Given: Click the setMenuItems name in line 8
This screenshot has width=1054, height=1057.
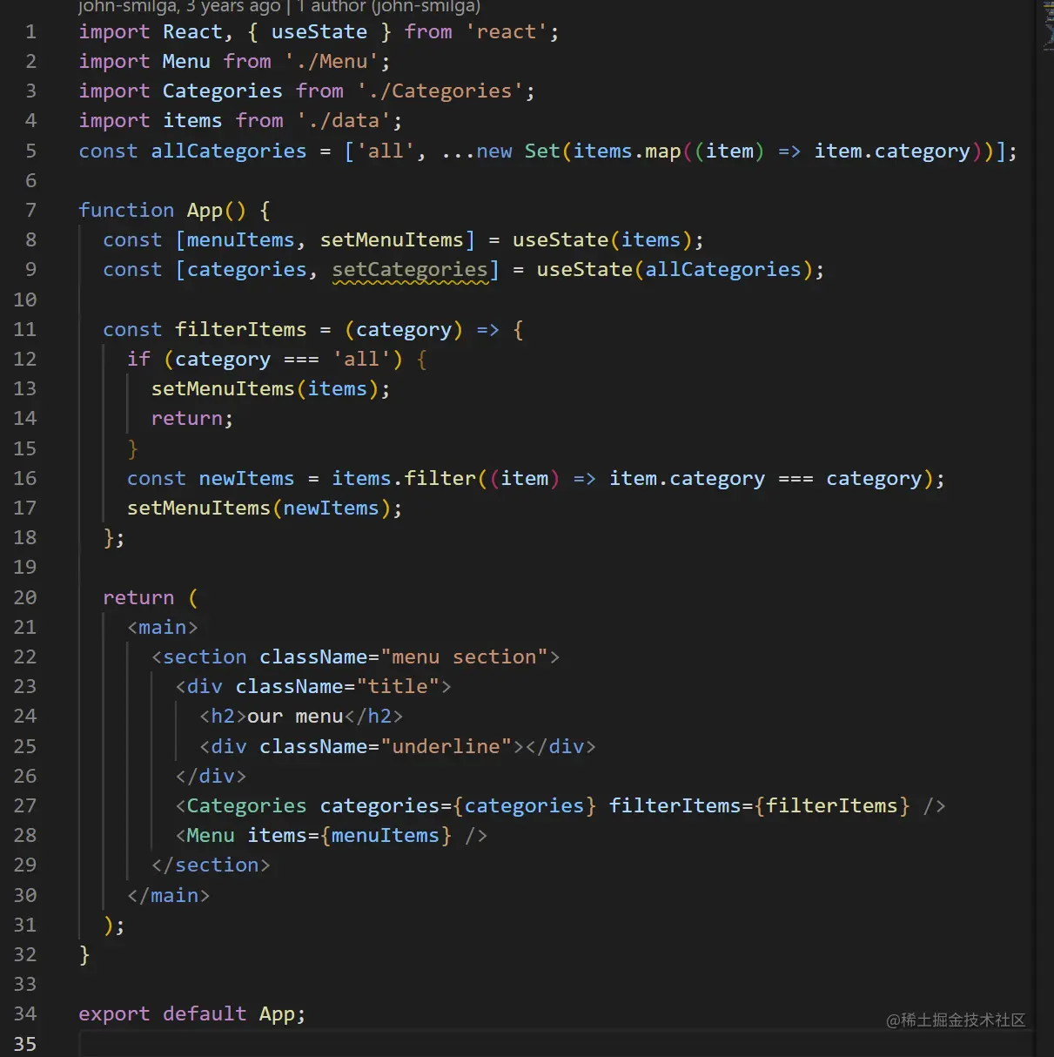Looking at the screenshot, I should coord(392,240).
